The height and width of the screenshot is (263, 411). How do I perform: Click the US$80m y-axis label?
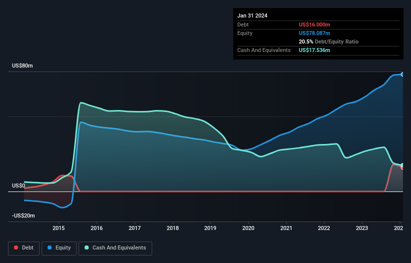tap(23, 65)
